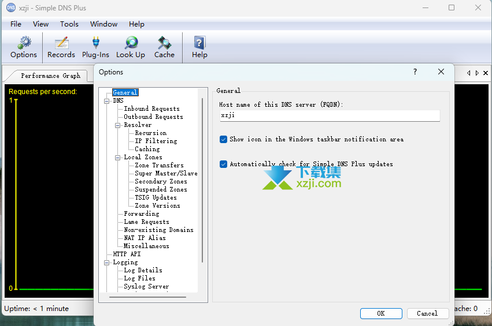The image size is (492, 326).
Task: Select Non-existing Domains tree item
Action: pyautogui.click(x=159, y=230)
